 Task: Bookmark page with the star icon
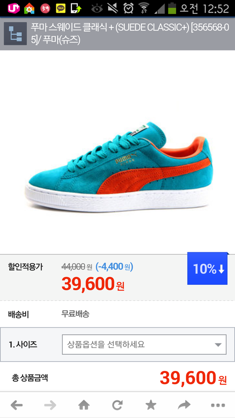click(x=151, y=405)
